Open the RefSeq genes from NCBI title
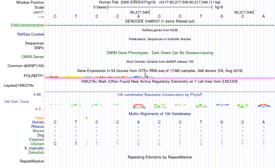 click(160, 30)
